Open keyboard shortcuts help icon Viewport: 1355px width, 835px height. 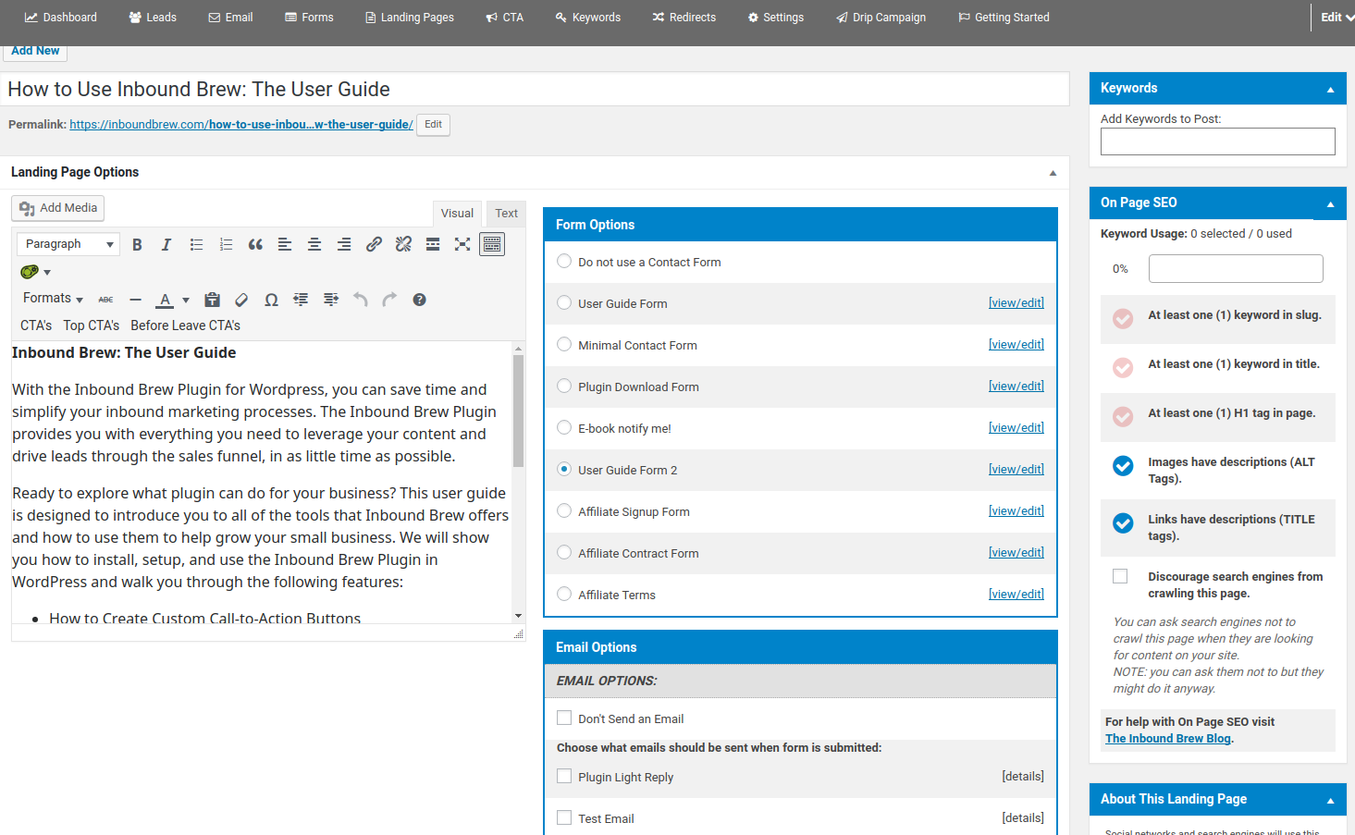click(419, 300)
